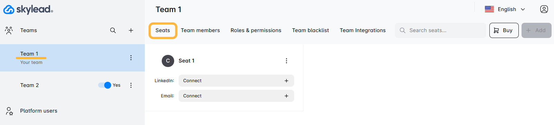554x125 pixels.
Task: Click the US flag icon
Action: (x=489, y=9)
